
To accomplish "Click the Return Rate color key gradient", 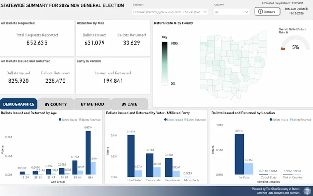I will click(165, 64).
